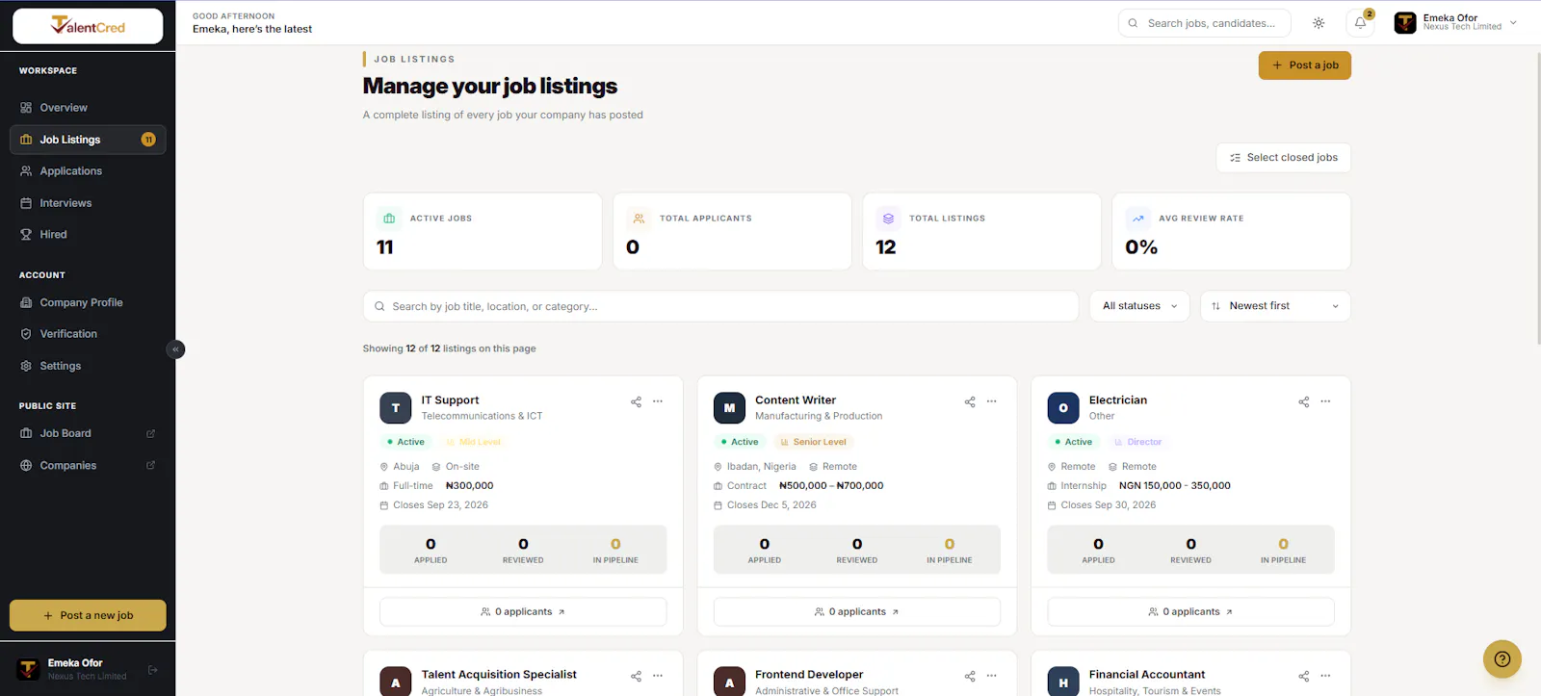
Task: Share the Content Writer job
Action: [x=970, y=401]
